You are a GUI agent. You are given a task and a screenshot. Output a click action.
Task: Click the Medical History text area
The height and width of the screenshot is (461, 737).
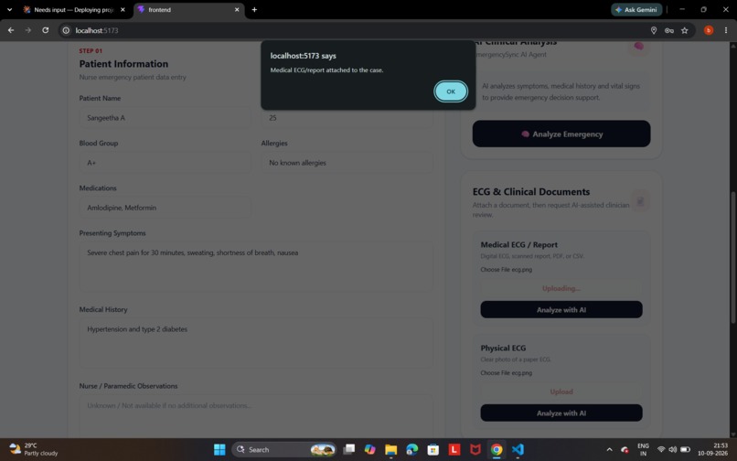256,343
